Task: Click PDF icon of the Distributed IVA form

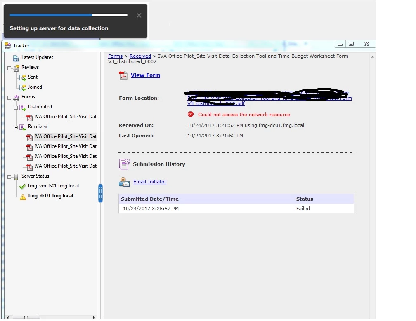Action: [29, 117]
